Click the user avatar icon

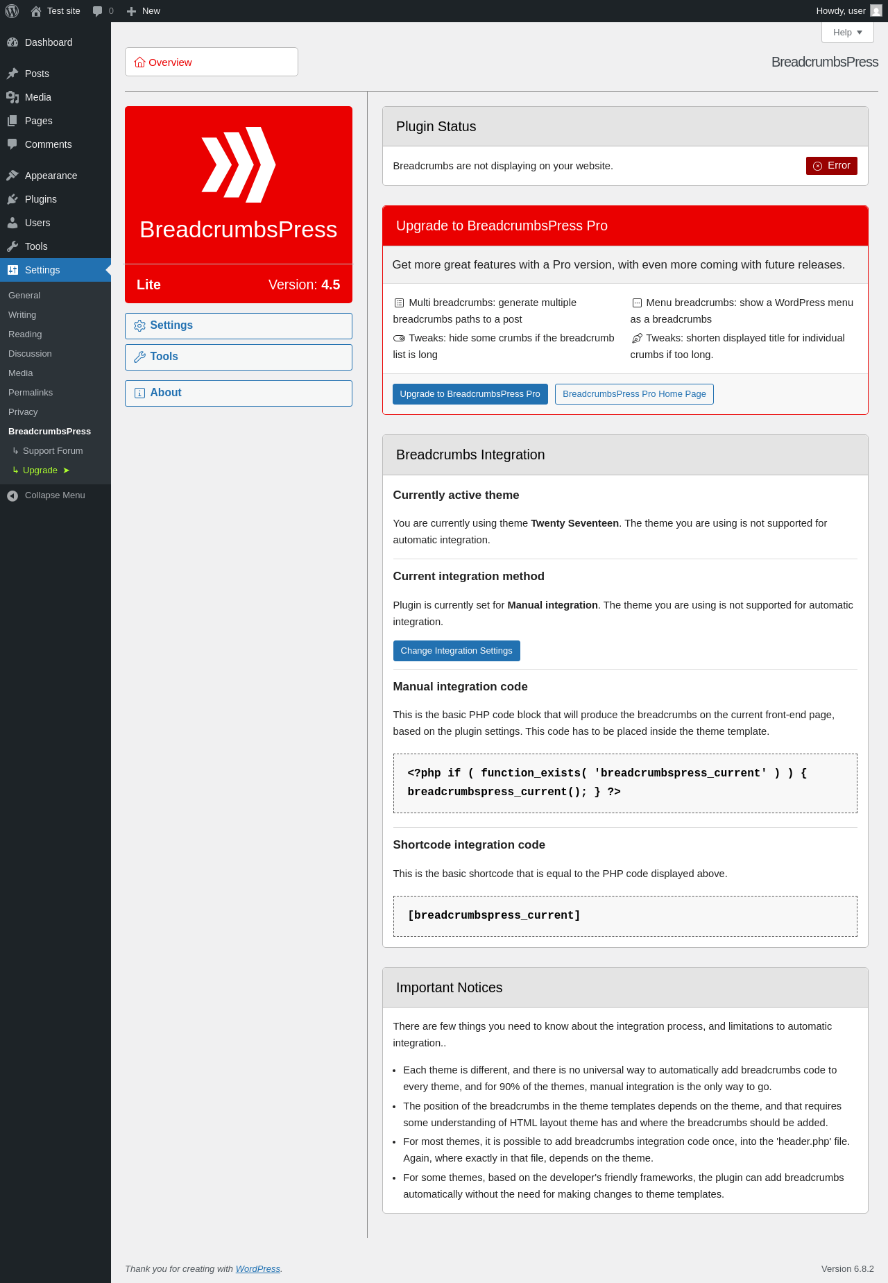coord(876,11)
